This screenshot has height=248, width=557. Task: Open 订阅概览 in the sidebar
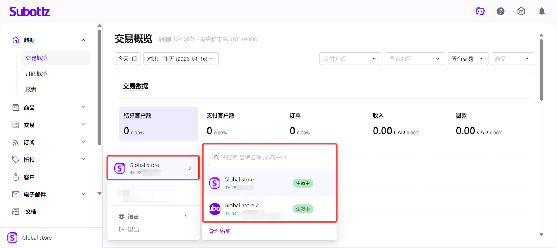37,74
